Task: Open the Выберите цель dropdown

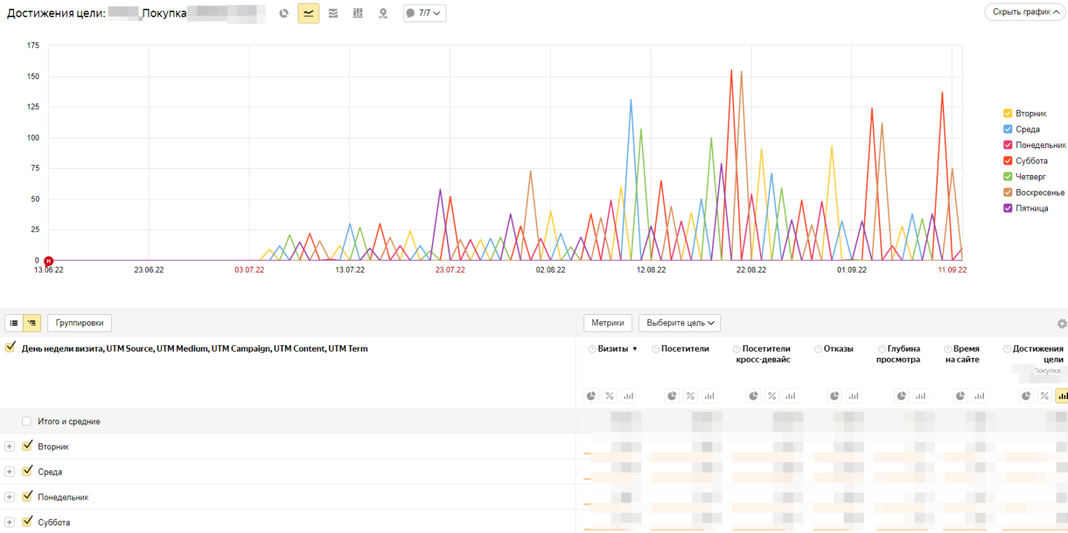Action: tap(679, 323)
